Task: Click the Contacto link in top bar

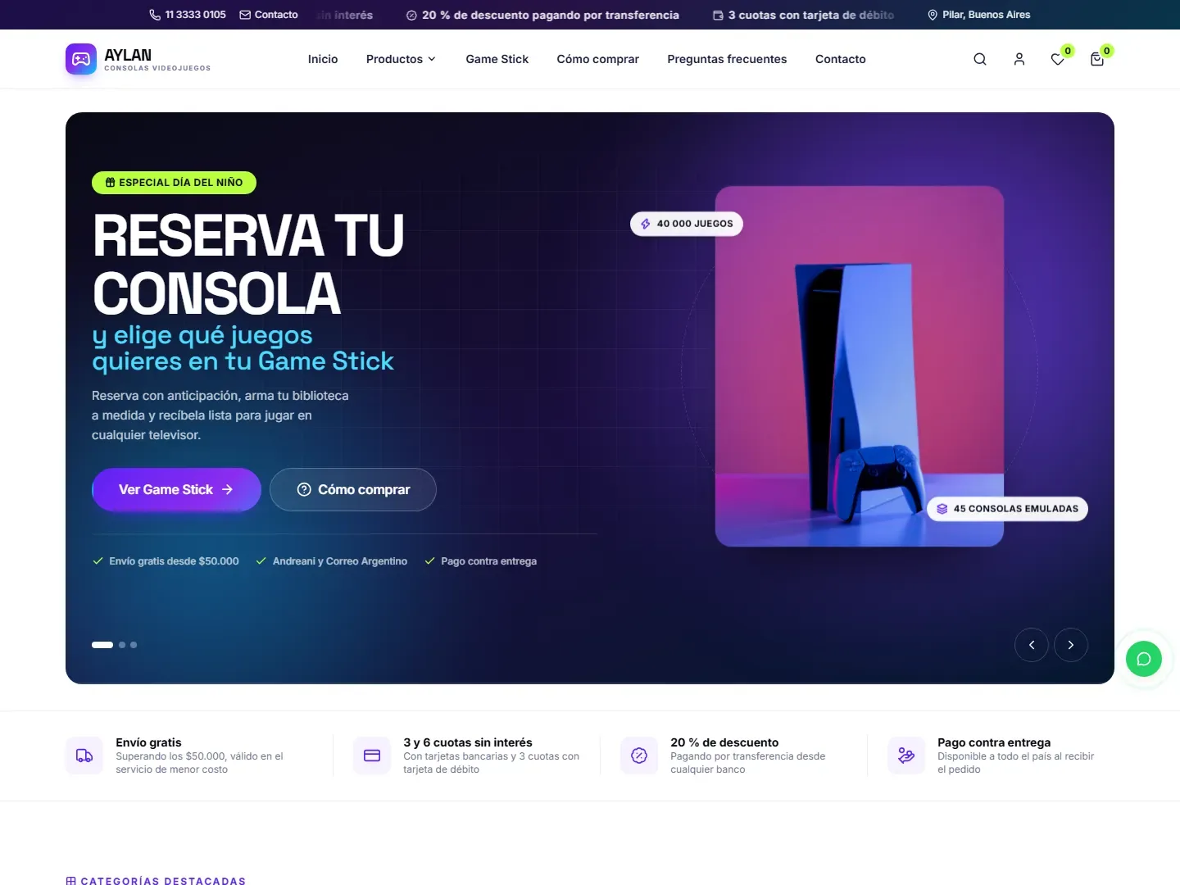Action: pos(276,15)
